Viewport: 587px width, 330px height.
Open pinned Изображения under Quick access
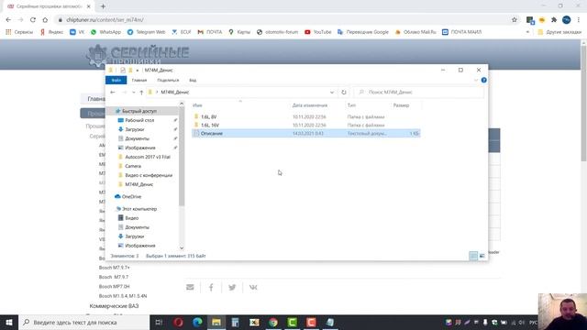[140, 148]
